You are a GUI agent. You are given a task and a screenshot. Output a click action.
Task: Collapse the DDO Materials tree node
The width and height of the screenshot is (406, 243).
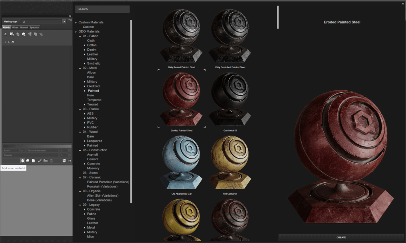tap(76, 32)
